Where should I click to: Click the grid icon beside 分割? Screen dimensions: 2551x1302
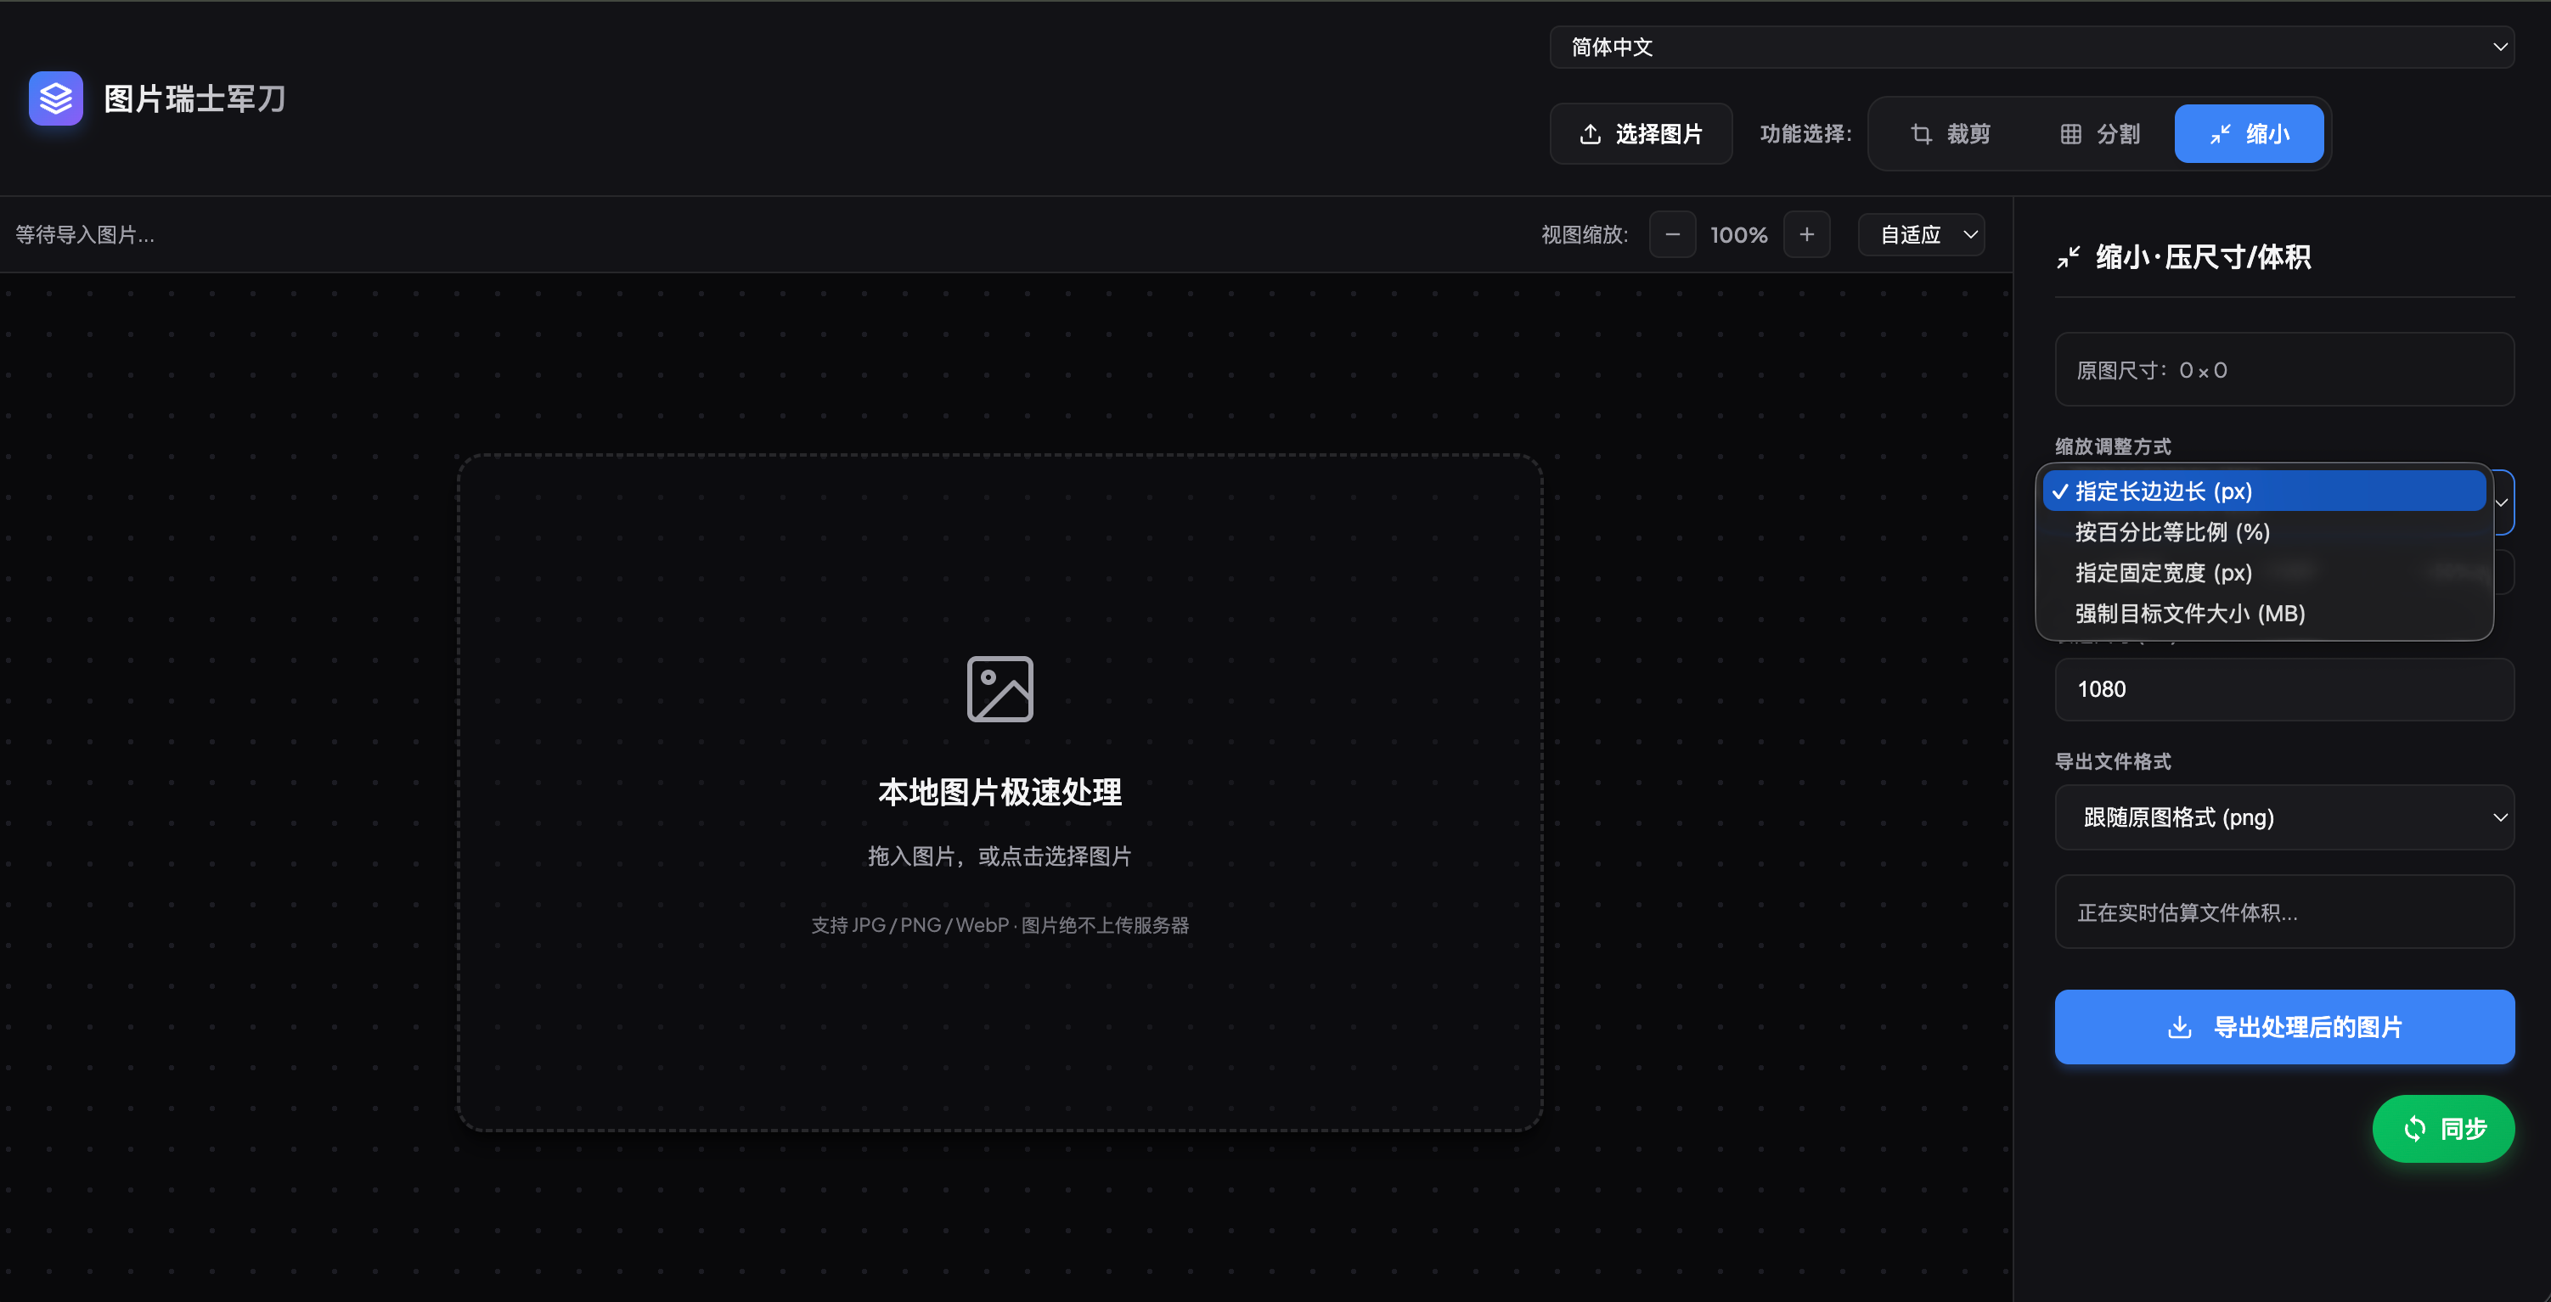coord(2070,133)
